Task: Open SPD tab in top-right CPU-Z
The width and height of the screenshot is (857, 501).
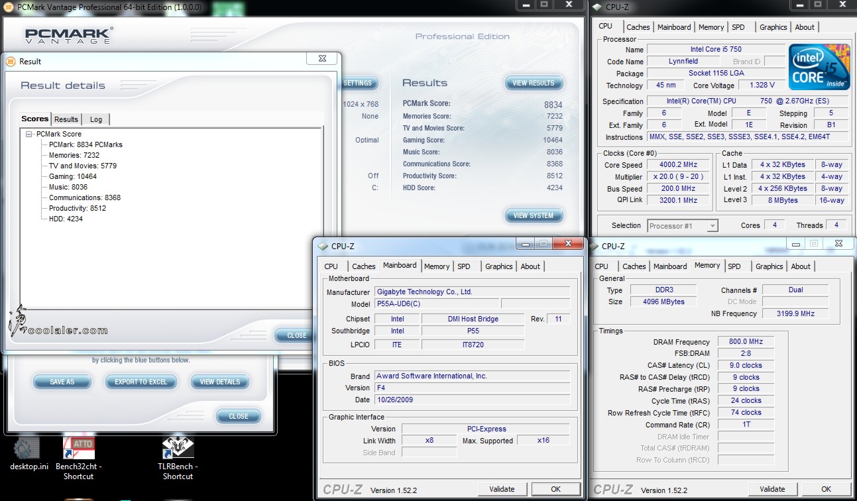Action: (738, 27)
